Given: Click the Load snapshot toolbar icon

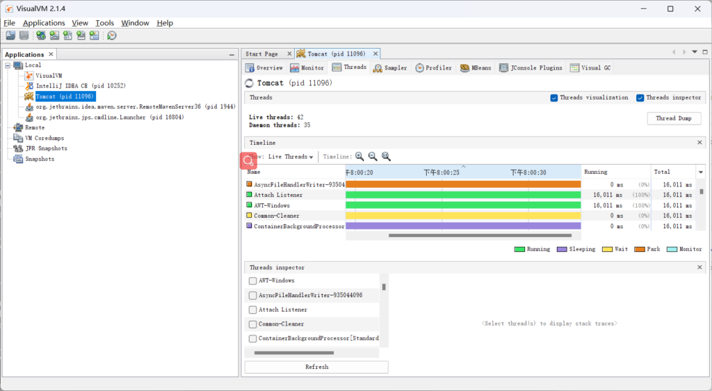Looking at the screenshot, I should tap(10, 35).
